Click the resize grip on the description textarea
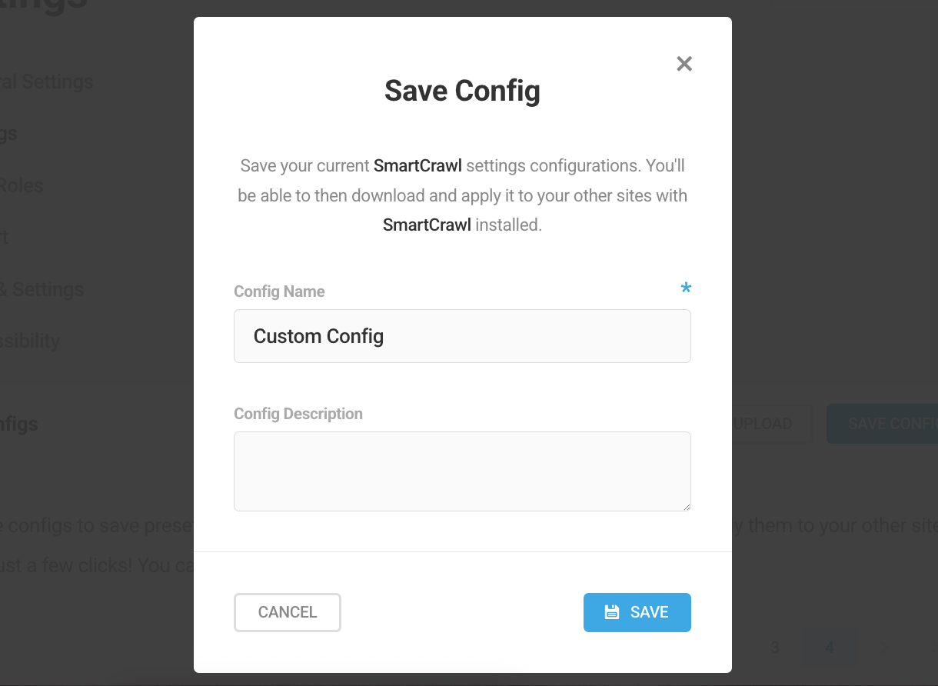This screenshot has width=938, height=686. [x=687, y=505]
